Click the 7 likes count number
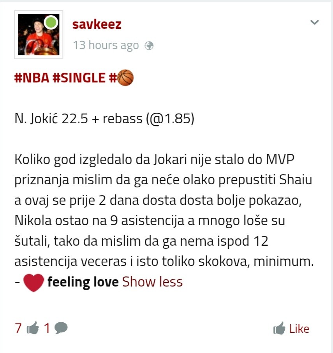The width and height of the screenshot is (333, 353). (18, 328)
